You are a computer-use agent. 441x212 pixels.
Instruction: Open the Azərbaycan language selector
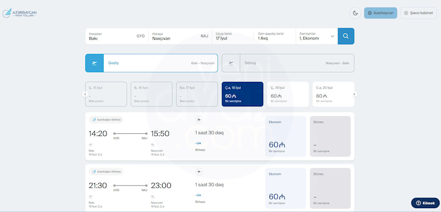coord(380,13)
